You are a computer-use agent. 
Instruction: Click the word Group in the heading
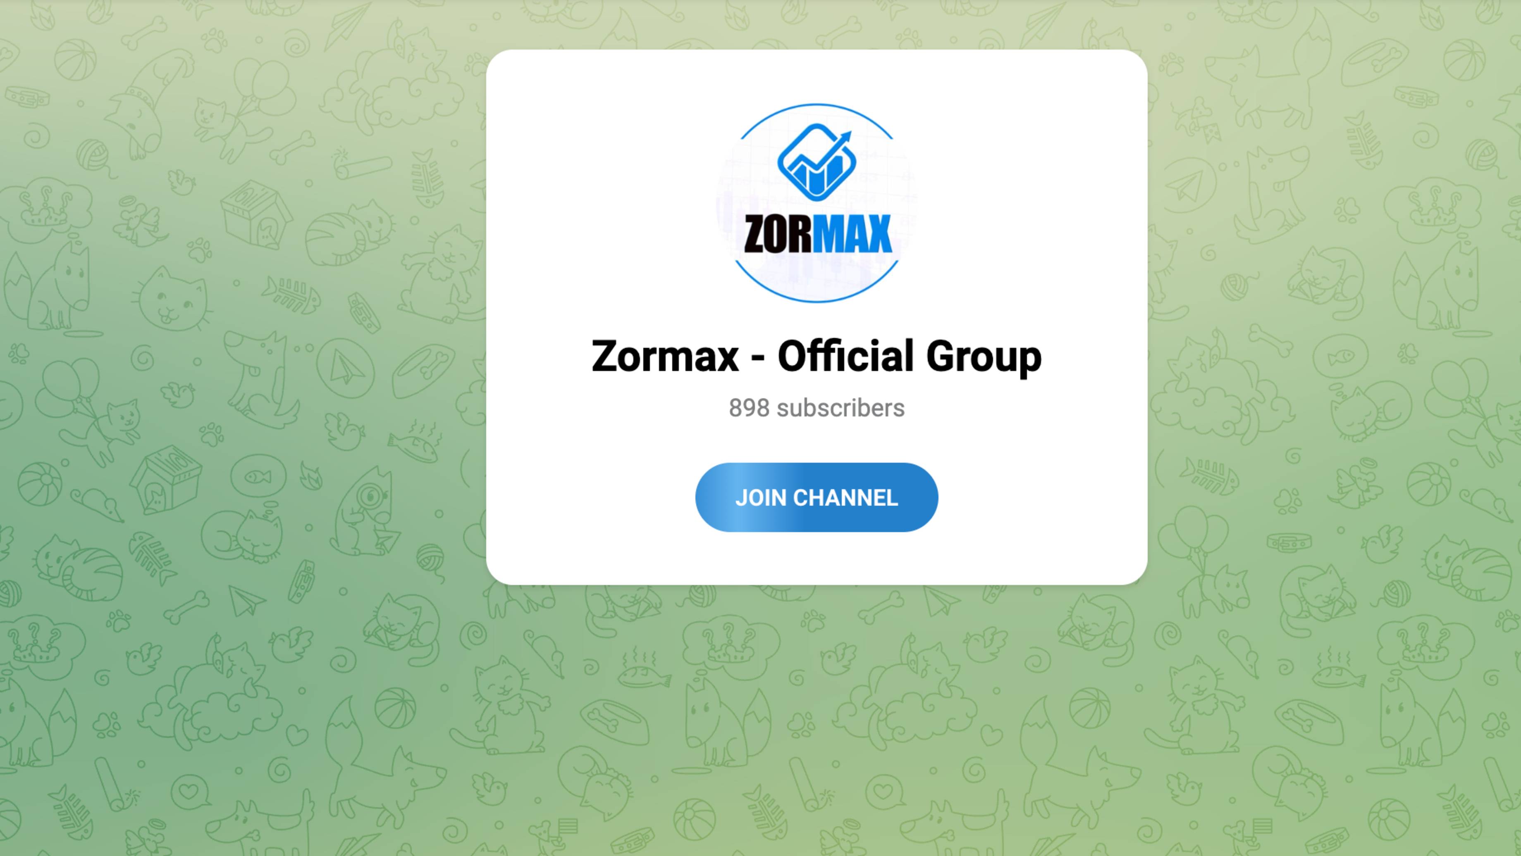[x=984, y=357]
